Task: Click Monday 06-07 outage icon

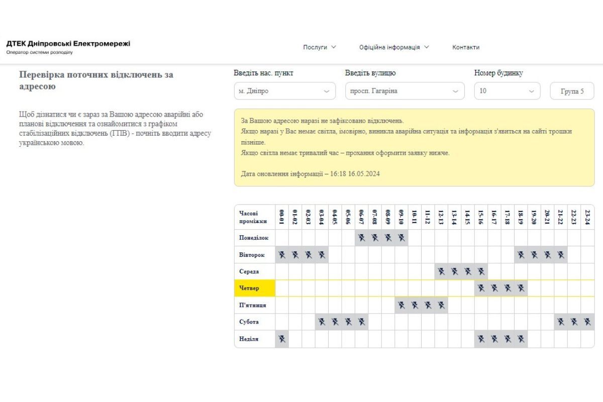Action: tap(361, 238)
